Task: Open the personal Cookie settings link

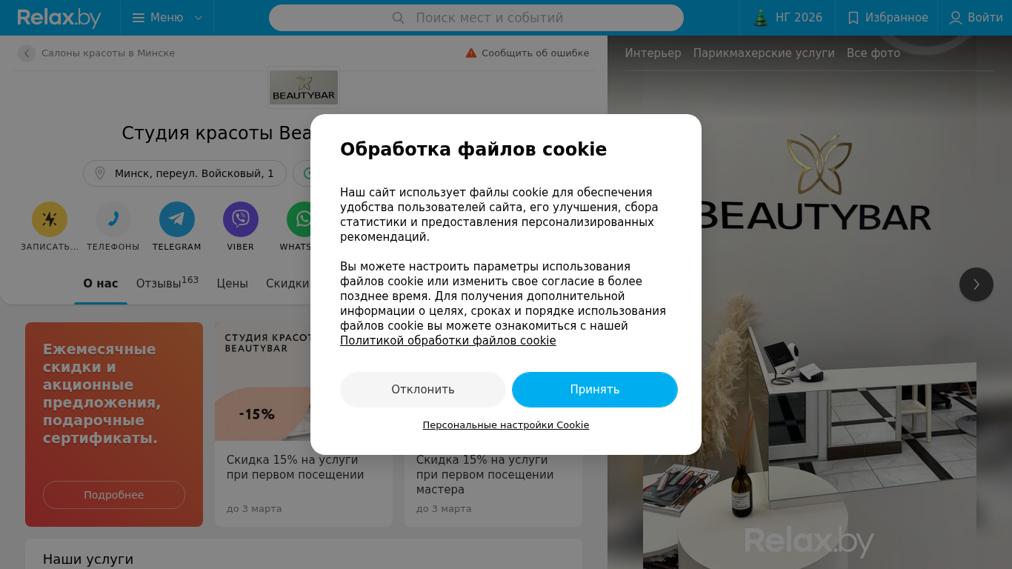Action: coord(506,425)
